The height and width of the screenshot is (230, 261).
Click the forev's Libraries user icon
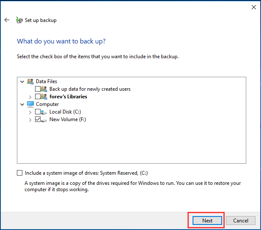point(44,97)
